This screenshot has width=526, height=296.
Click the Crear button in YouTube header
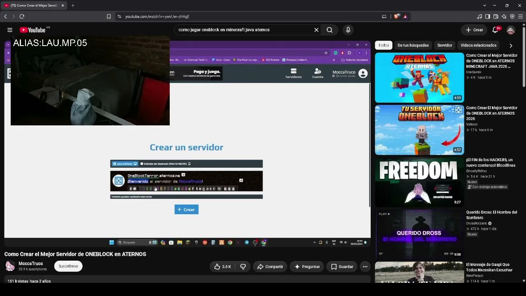pos(474,30)
